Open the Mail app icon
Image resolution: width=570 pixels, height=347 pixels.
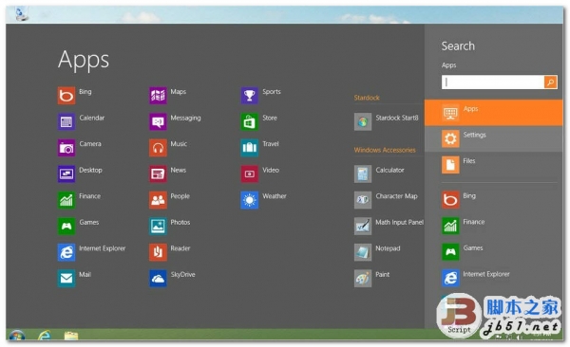66,279
